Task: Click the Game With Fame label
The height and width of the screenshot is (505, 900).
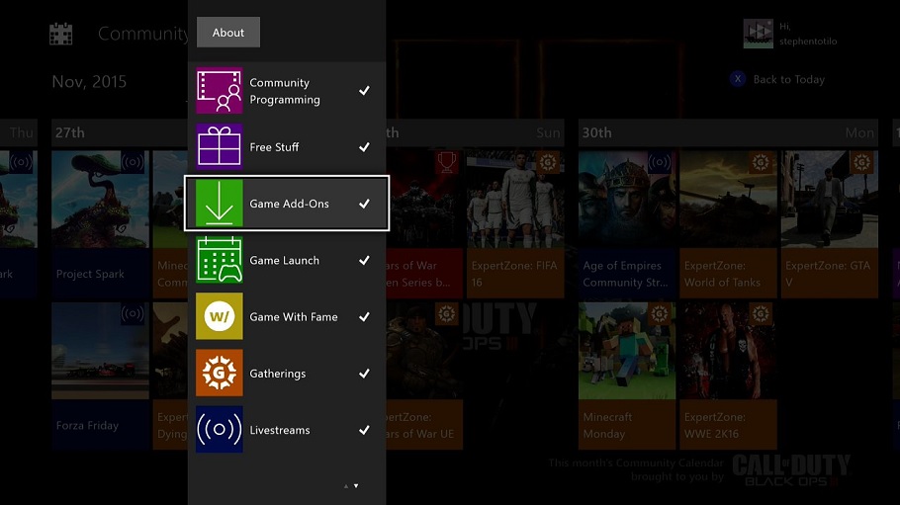Action: coord(294,316)
